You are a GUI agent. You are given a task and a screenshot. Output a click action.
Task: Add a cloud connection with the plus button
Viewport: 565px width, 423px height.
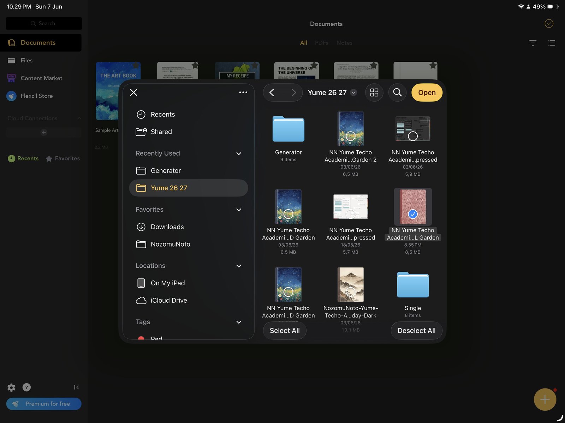click(x=44, y=132)
